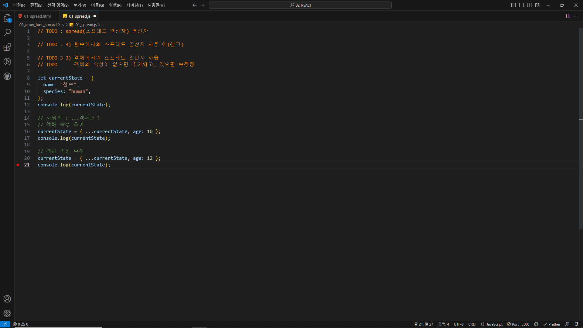The image size is (583, 328).
Task: Click the 02_REACT command center search box
Action: click(x=300, y=5)
